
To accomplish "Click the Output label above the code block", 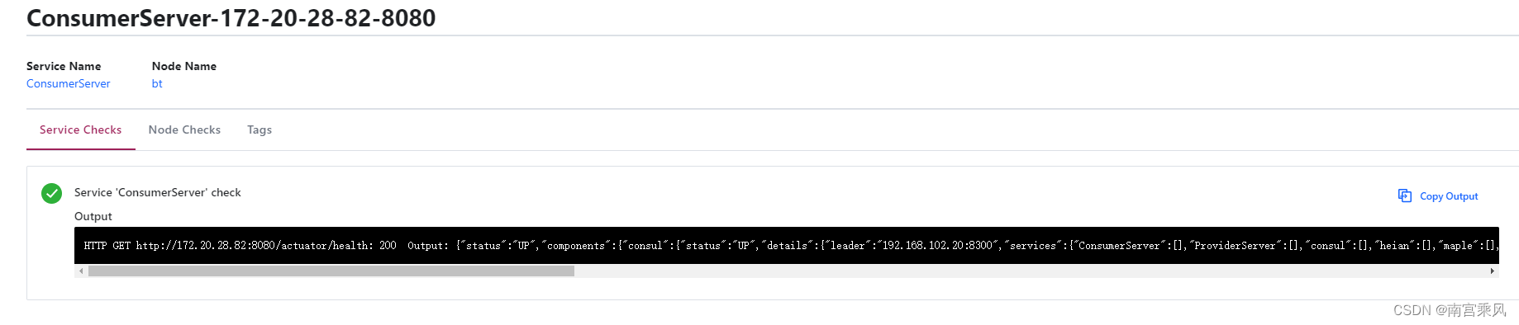I will coord(93,216).
